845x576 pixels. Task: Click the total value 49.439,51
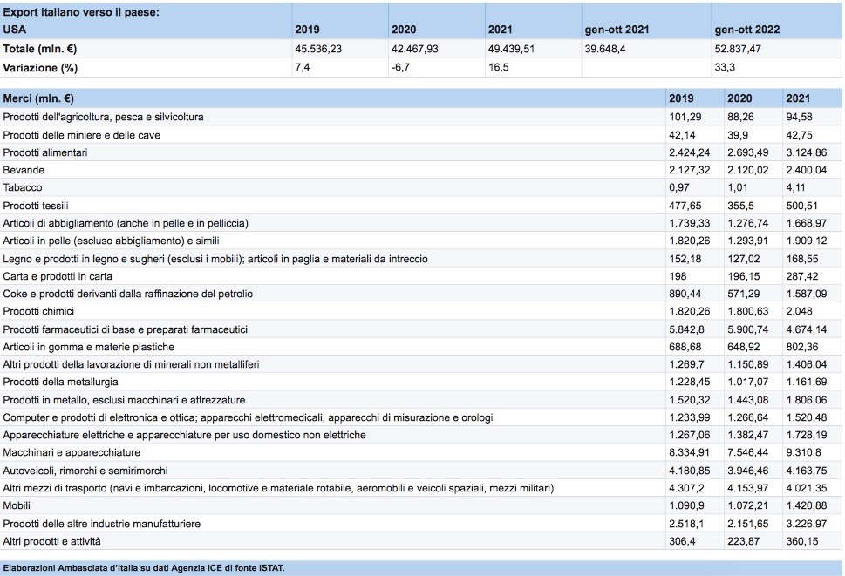(x=511, y=49)
